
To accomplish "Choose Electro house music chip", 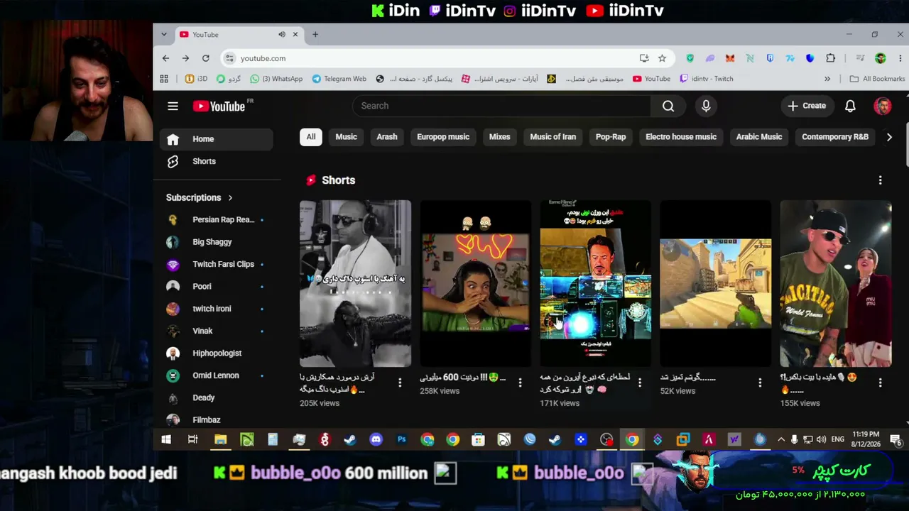I will [x=681, y=137].
